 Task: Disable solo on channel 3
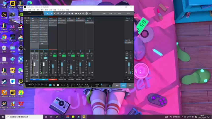point(55,56)
